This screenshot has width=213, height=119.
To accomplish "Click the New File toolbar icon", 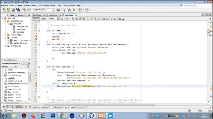I will click(4, 10).
